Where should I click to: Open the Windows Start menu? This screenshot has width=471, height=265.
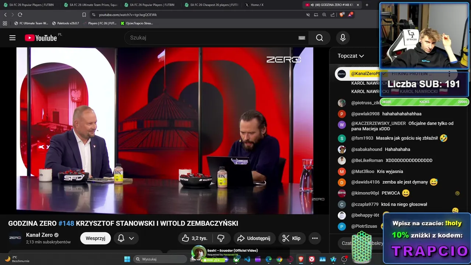pos(127,259)
